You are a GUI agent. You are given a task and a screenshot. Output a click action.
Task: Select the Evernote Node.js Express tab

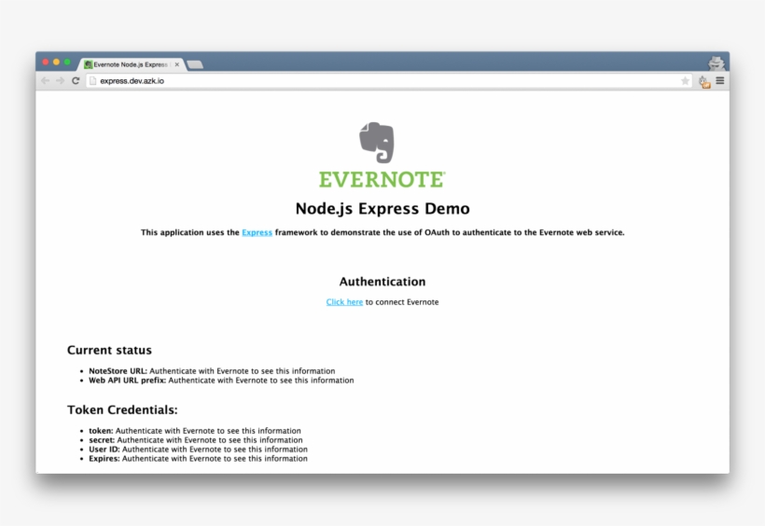(x=132, y=64)
